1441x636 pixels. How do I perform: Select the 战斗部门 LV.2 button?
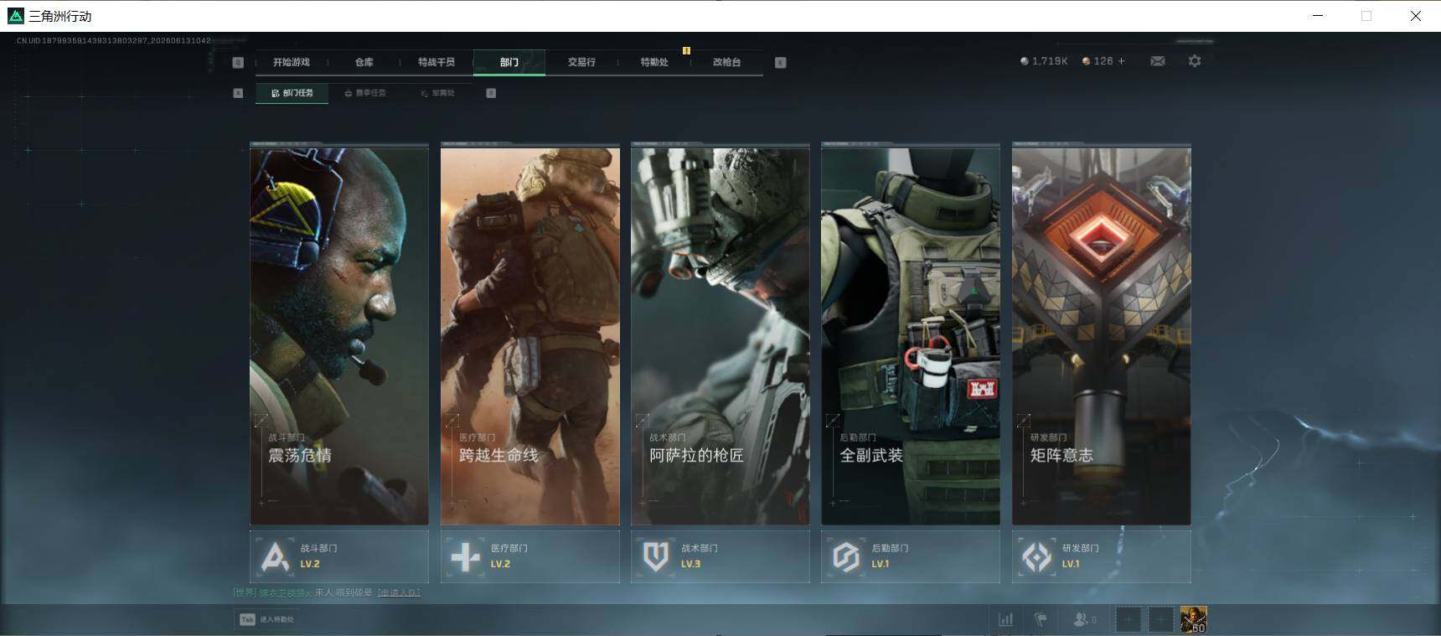click(x=339, y=556)
